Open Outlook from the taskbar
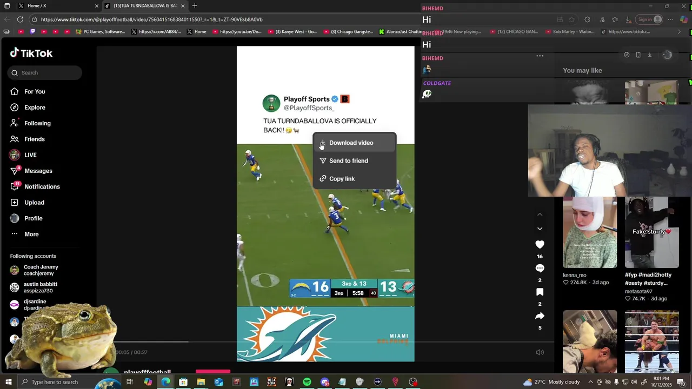The width and height of the screenshot is (692, 389). [x=218, y=382]
